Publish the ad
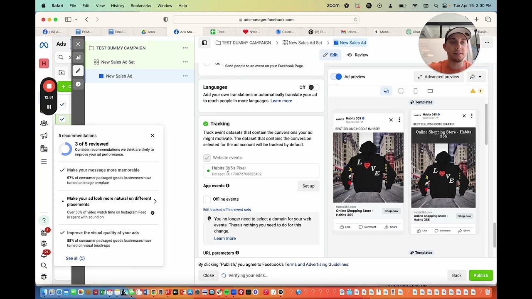 [x=481, y=275]
